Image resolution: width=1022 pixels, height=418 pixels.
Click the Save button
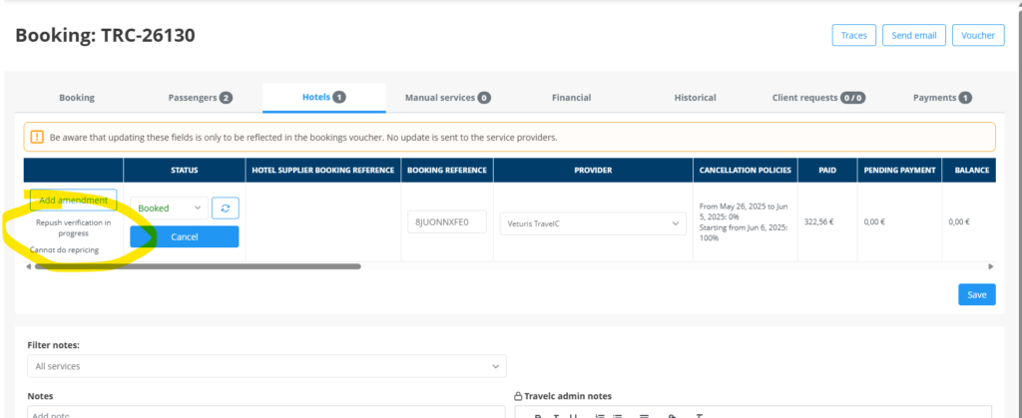pyautogui.click(x=976, y=294)
